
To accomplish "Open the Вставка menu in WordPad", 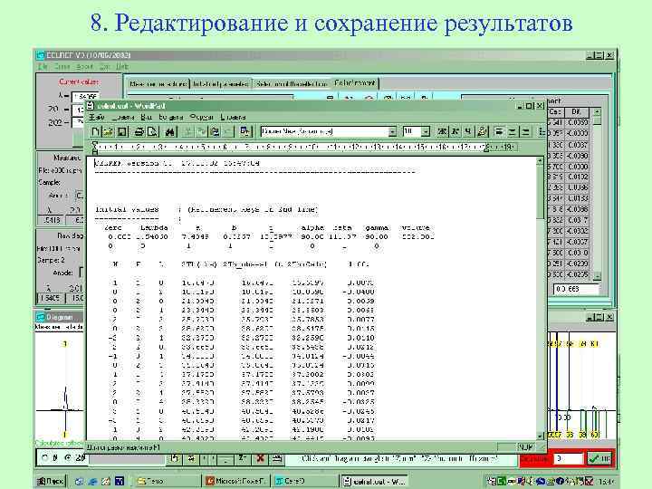I will (x=171, y=117).
